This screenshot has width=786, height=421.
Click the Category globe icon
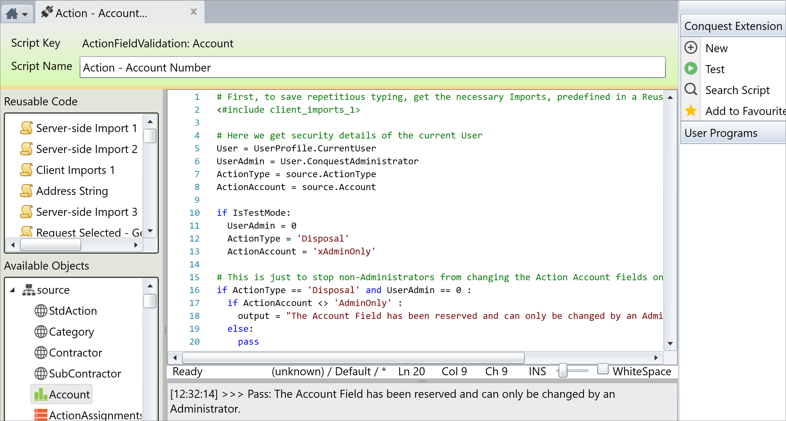(x=41, y=331)
